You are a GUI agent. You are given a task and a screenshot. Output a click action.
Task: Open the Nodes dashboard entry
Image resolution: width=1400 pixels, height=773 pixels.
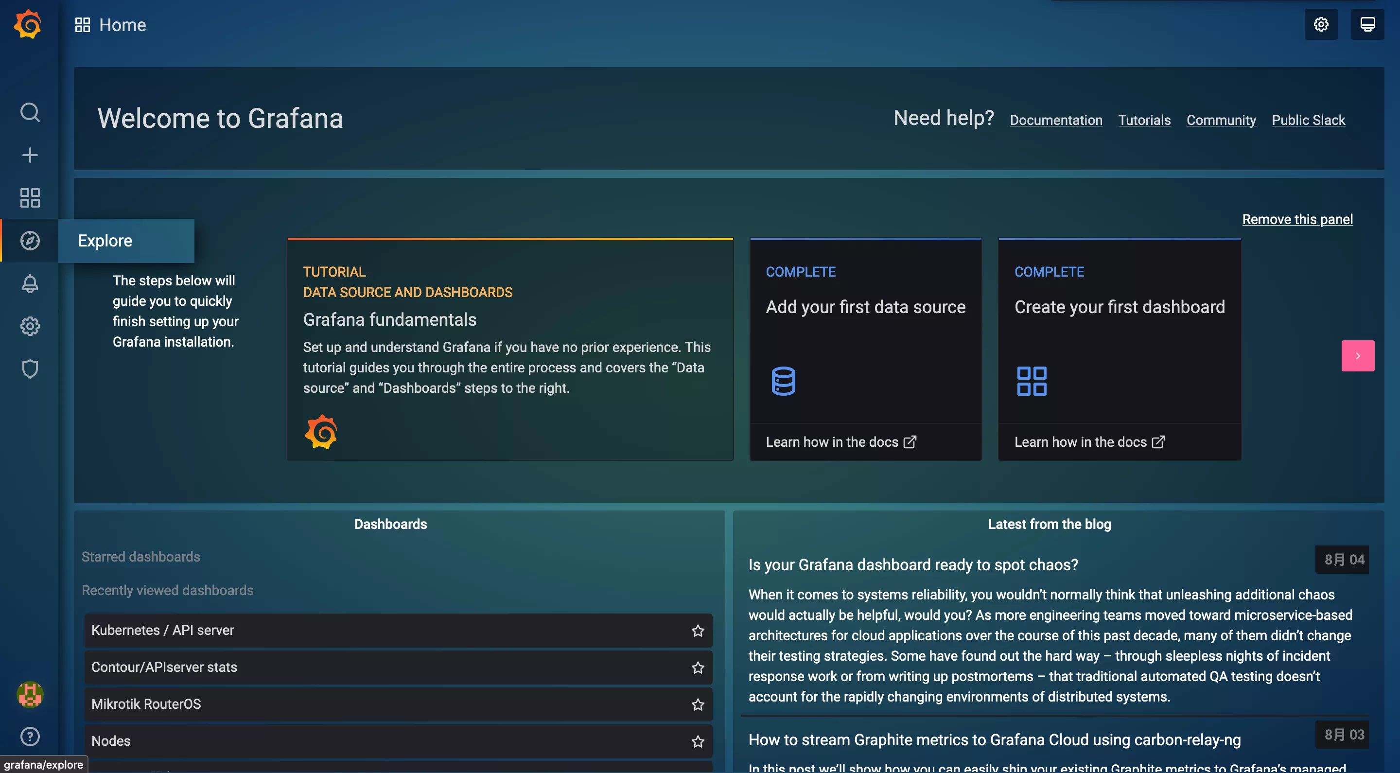point(111,741)
